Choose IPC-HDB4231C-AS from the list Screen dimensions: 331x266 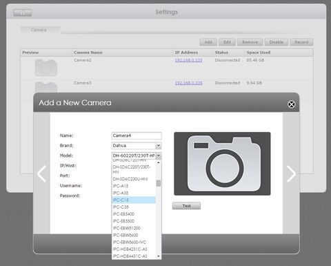(x=134, y=249)
